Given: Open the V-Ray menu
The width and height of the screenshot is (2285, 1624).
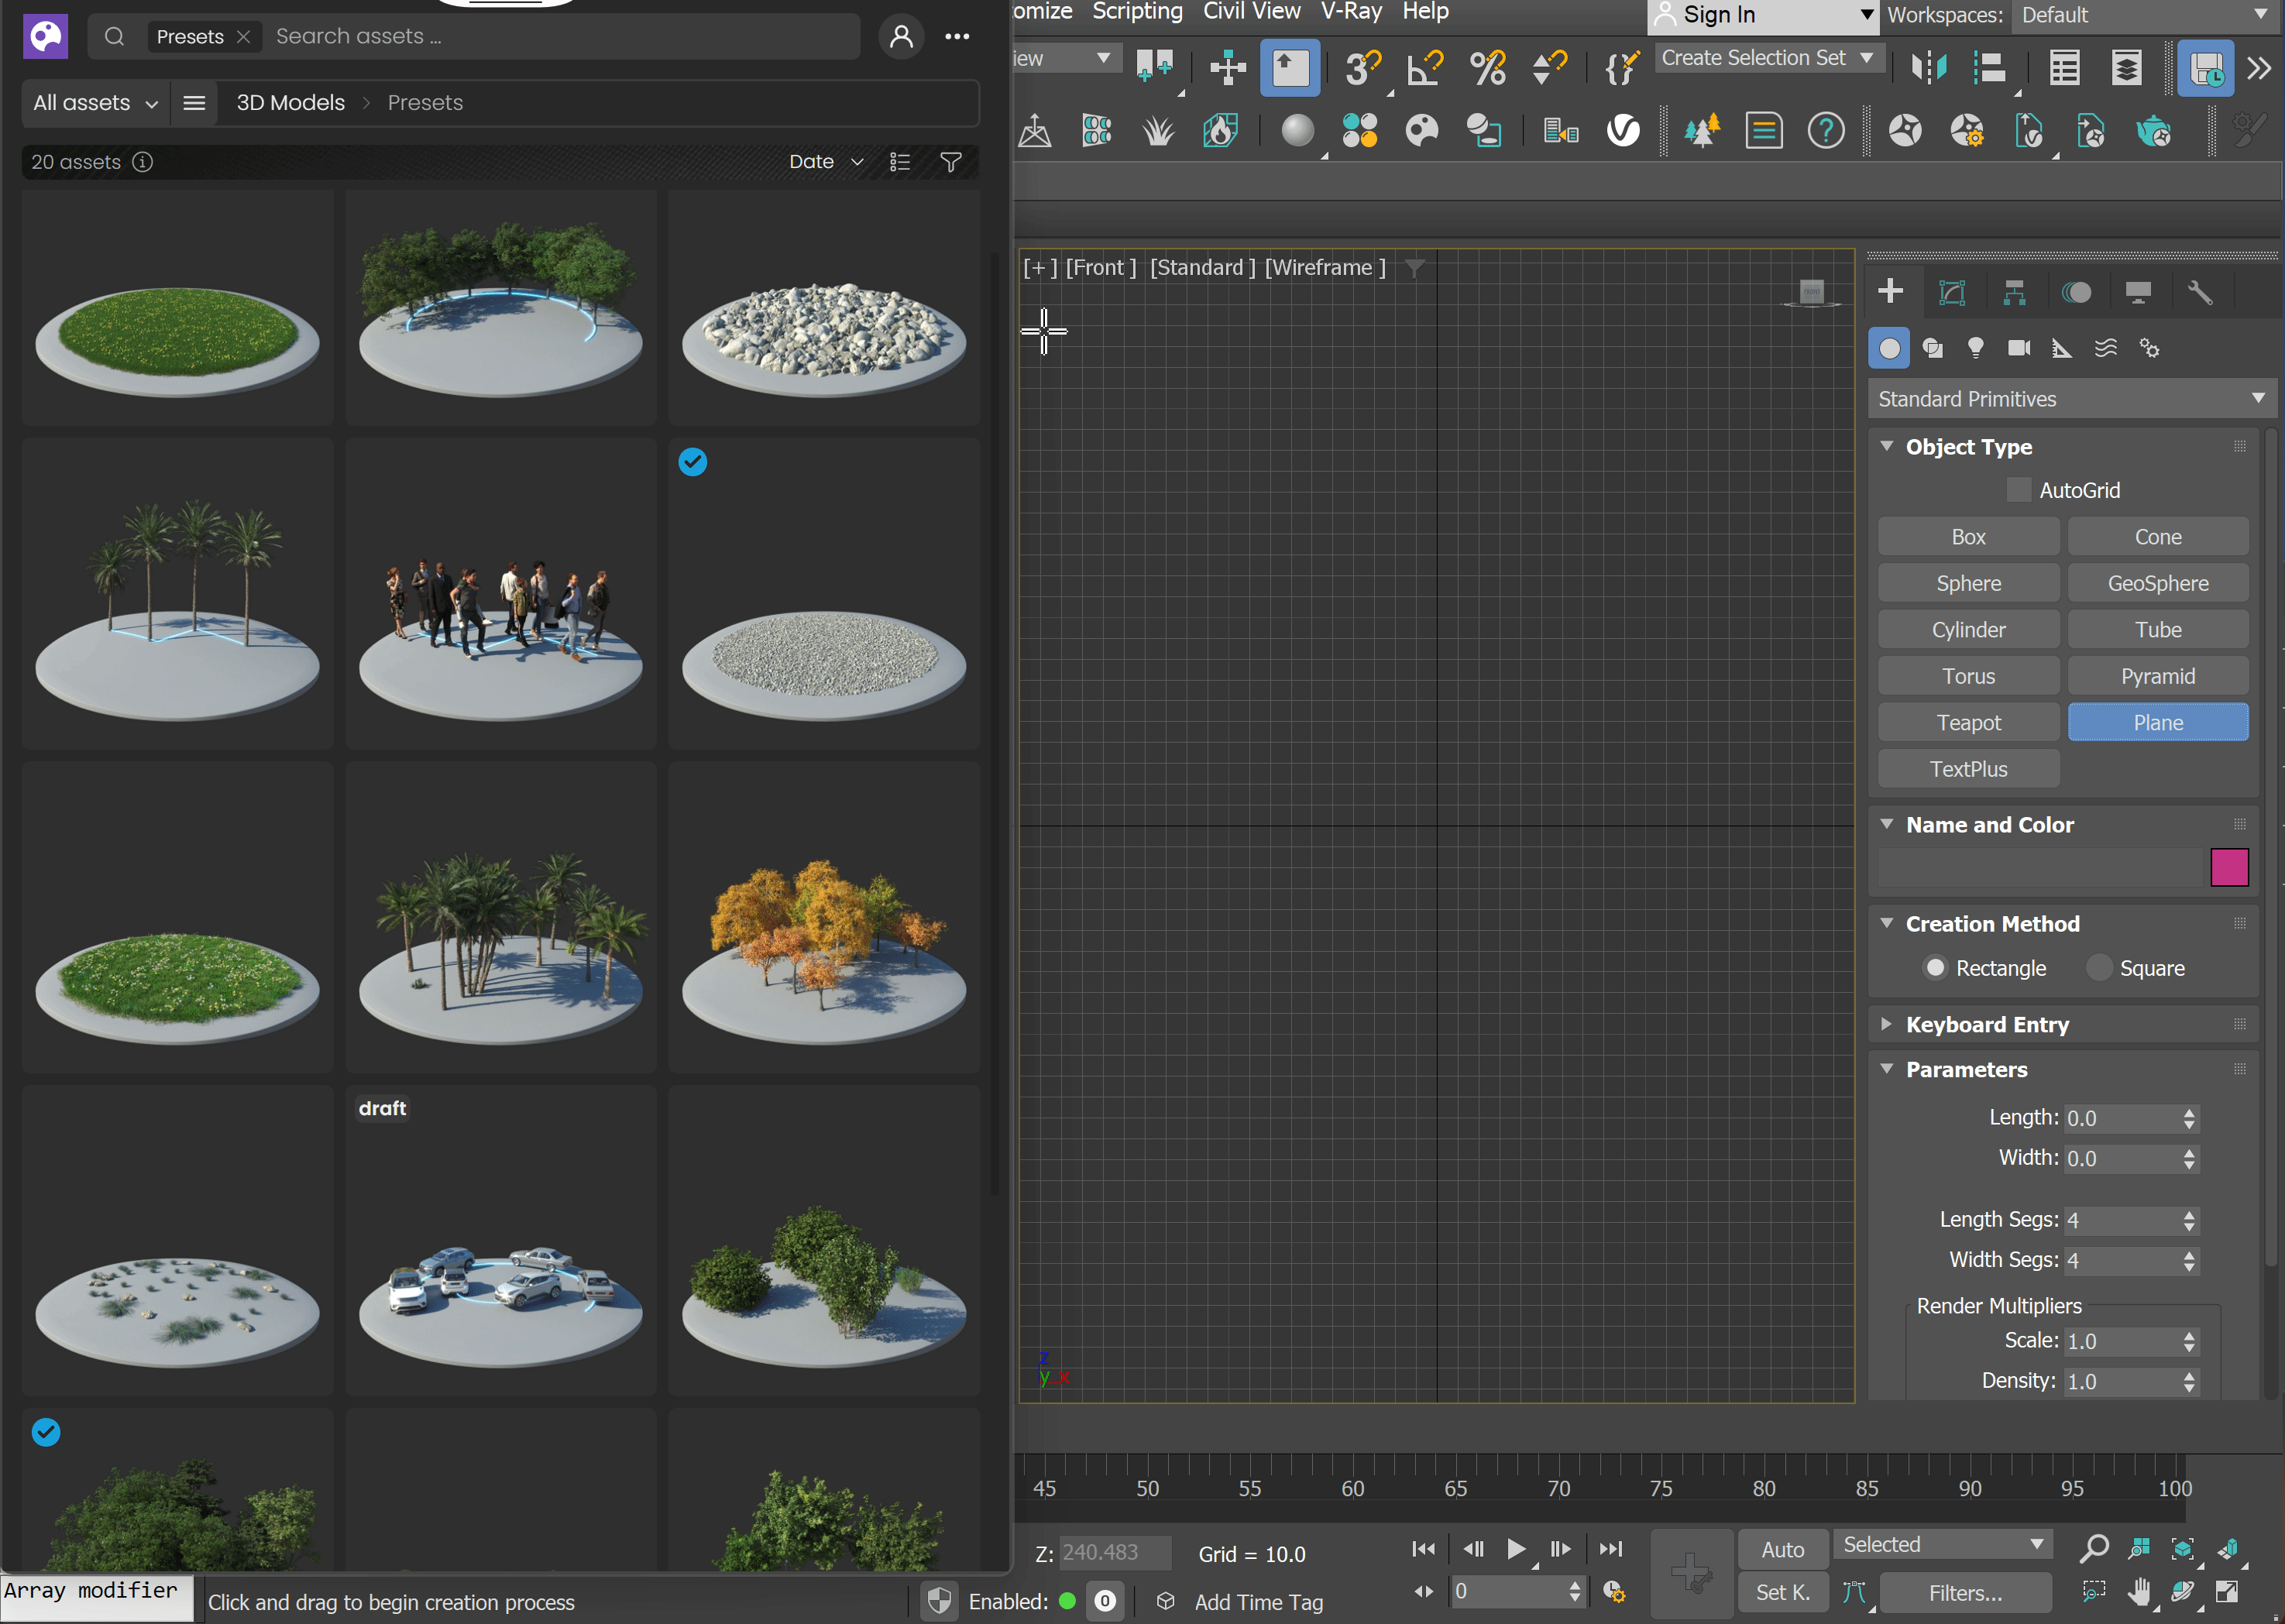Looking at the screenshot, I should [1352, 12].
